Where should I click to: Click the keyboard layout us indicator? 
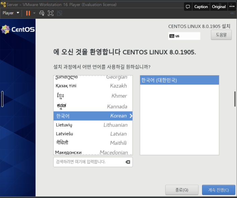[184, 36]
